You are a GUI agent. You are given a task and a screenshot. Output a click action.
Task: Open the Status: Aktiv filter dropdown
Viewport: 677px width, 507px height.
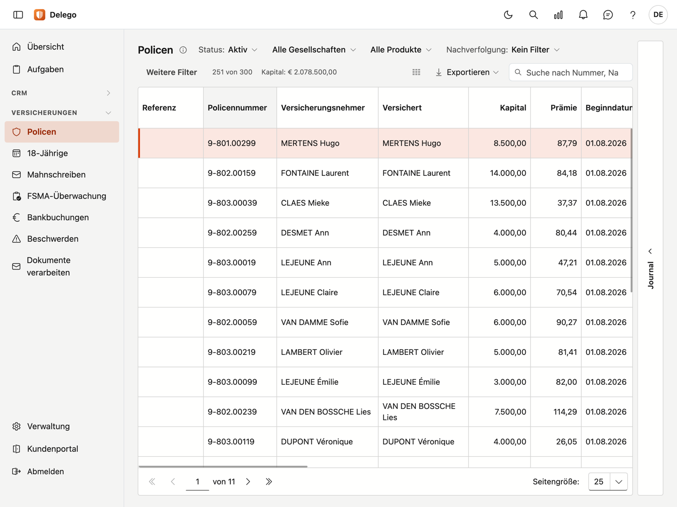pos(228,50)
